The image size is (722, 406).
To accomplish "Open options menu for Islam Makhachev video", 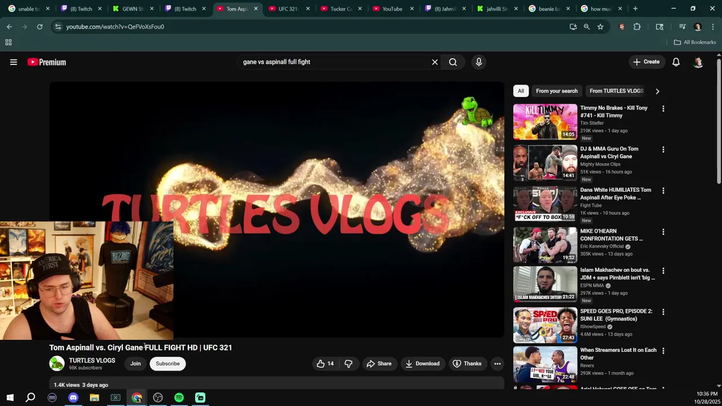I will coord(663,271).
